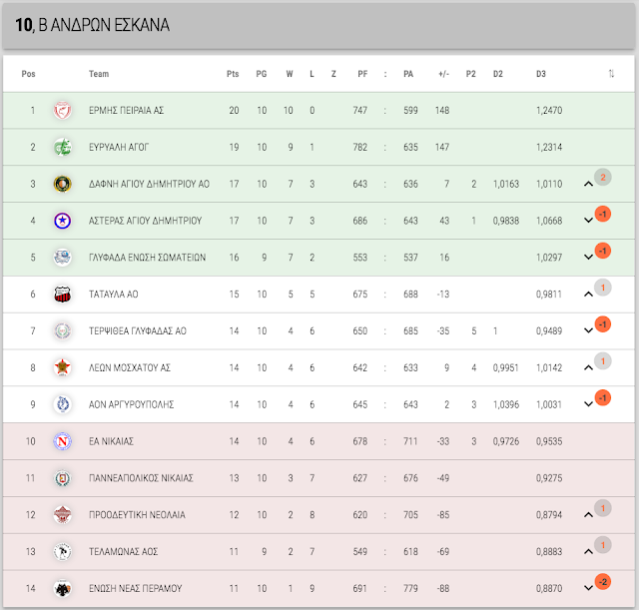The height and width of the screenshot is (610, 639).
Task: Click the ΑΣΤΕΡΑΣ ΑΓΙΟΥ ΔΗΜΗΤΡΙΟΥ star logo
Action: (x=62, y=221)
